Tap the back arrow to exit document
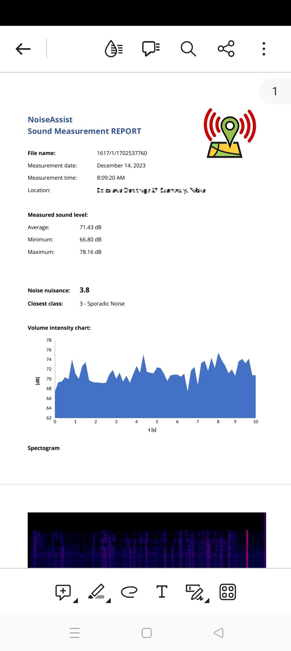Screen dimensions: 291x651 (23, 49)
